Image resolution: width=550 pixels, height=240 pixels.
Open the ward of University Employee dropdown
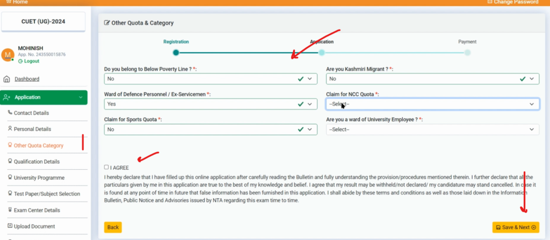point(432,129)
